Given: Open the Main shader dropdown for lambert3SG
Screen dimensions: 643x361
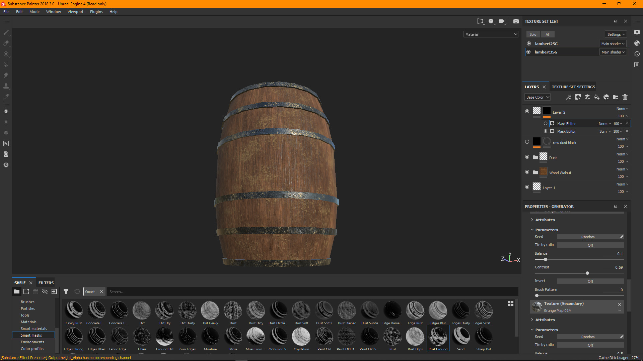Looking at the screenshot, I should coord(613,52).
